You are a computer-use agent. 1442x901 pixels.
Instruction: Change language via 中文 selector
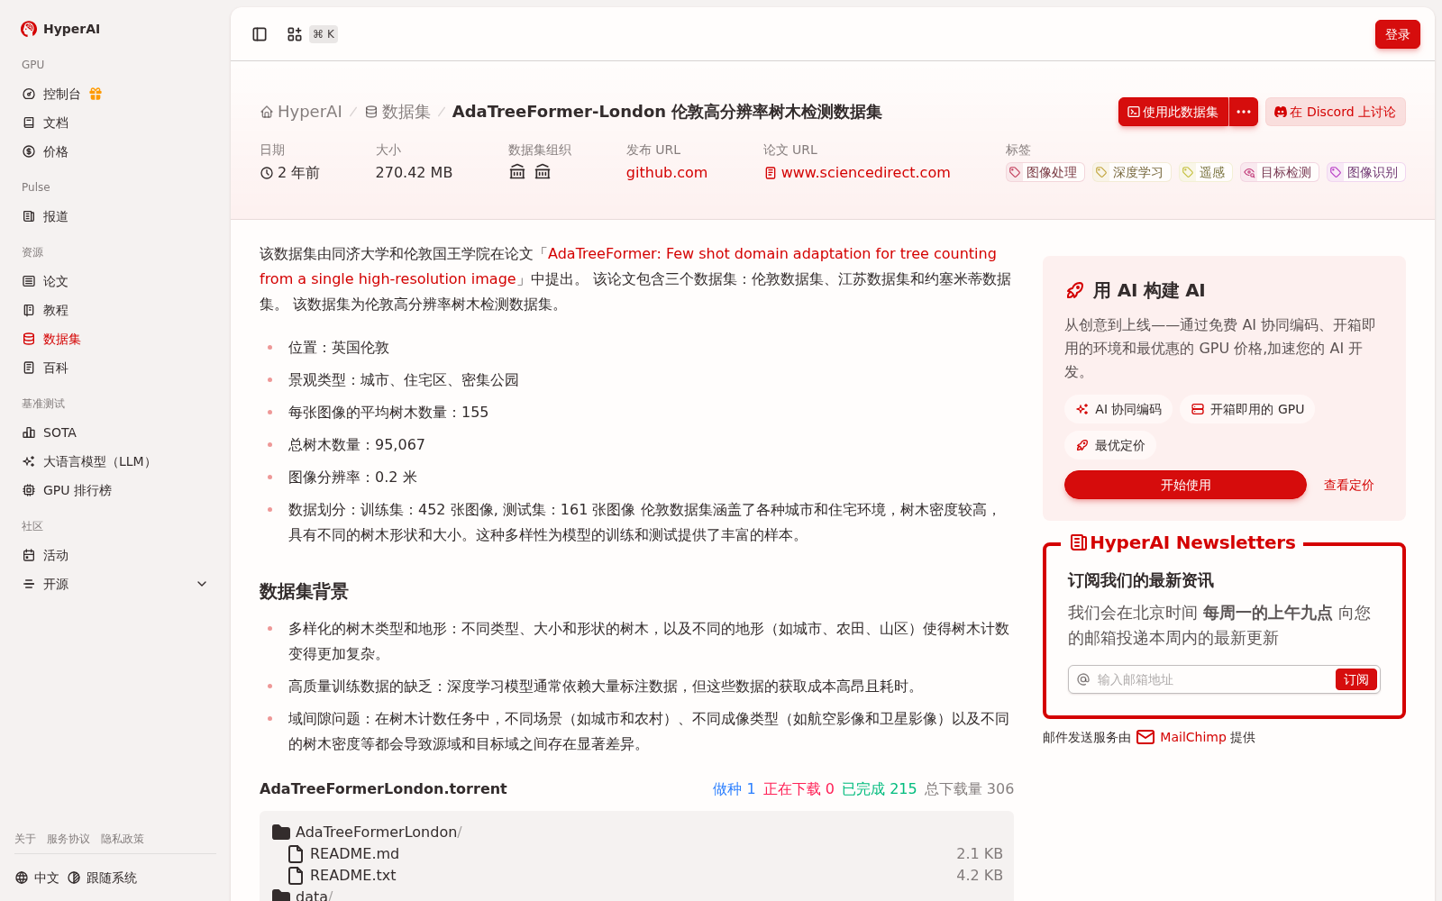37,878
